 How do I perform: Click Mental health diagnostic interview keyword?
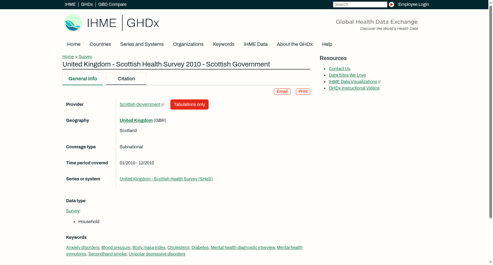pyautogui.click(x=243, y=247)
